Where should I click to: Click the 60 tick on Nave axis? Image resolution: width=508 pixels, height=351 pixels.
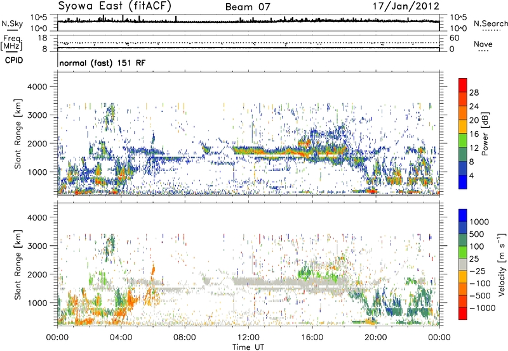point(454,38)
